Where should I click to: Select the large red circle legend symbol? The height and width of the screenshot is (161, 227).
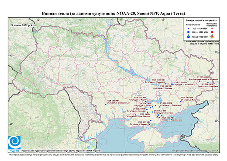click(x=212, y=32)
